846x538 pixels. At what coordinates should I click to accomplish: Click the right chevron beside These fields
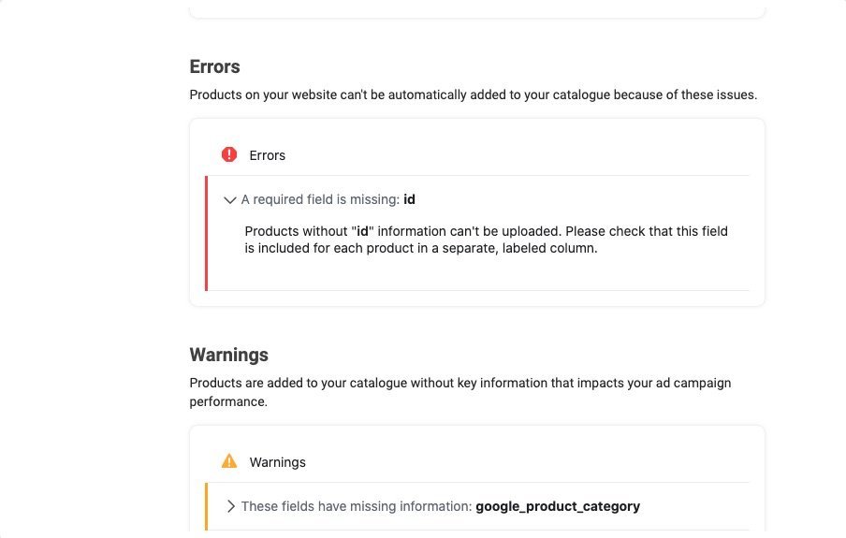coord(231,506)
